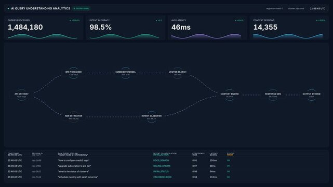Screen dimensions: 333x187
Task: Click the Avg Latency purple sparkline
Action: 206,36
